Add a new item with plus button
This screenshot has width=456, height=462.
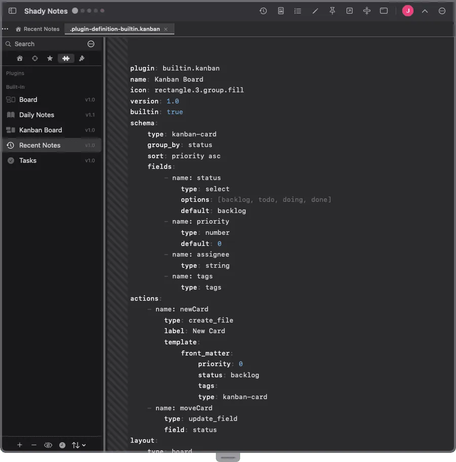click(19, 445)
